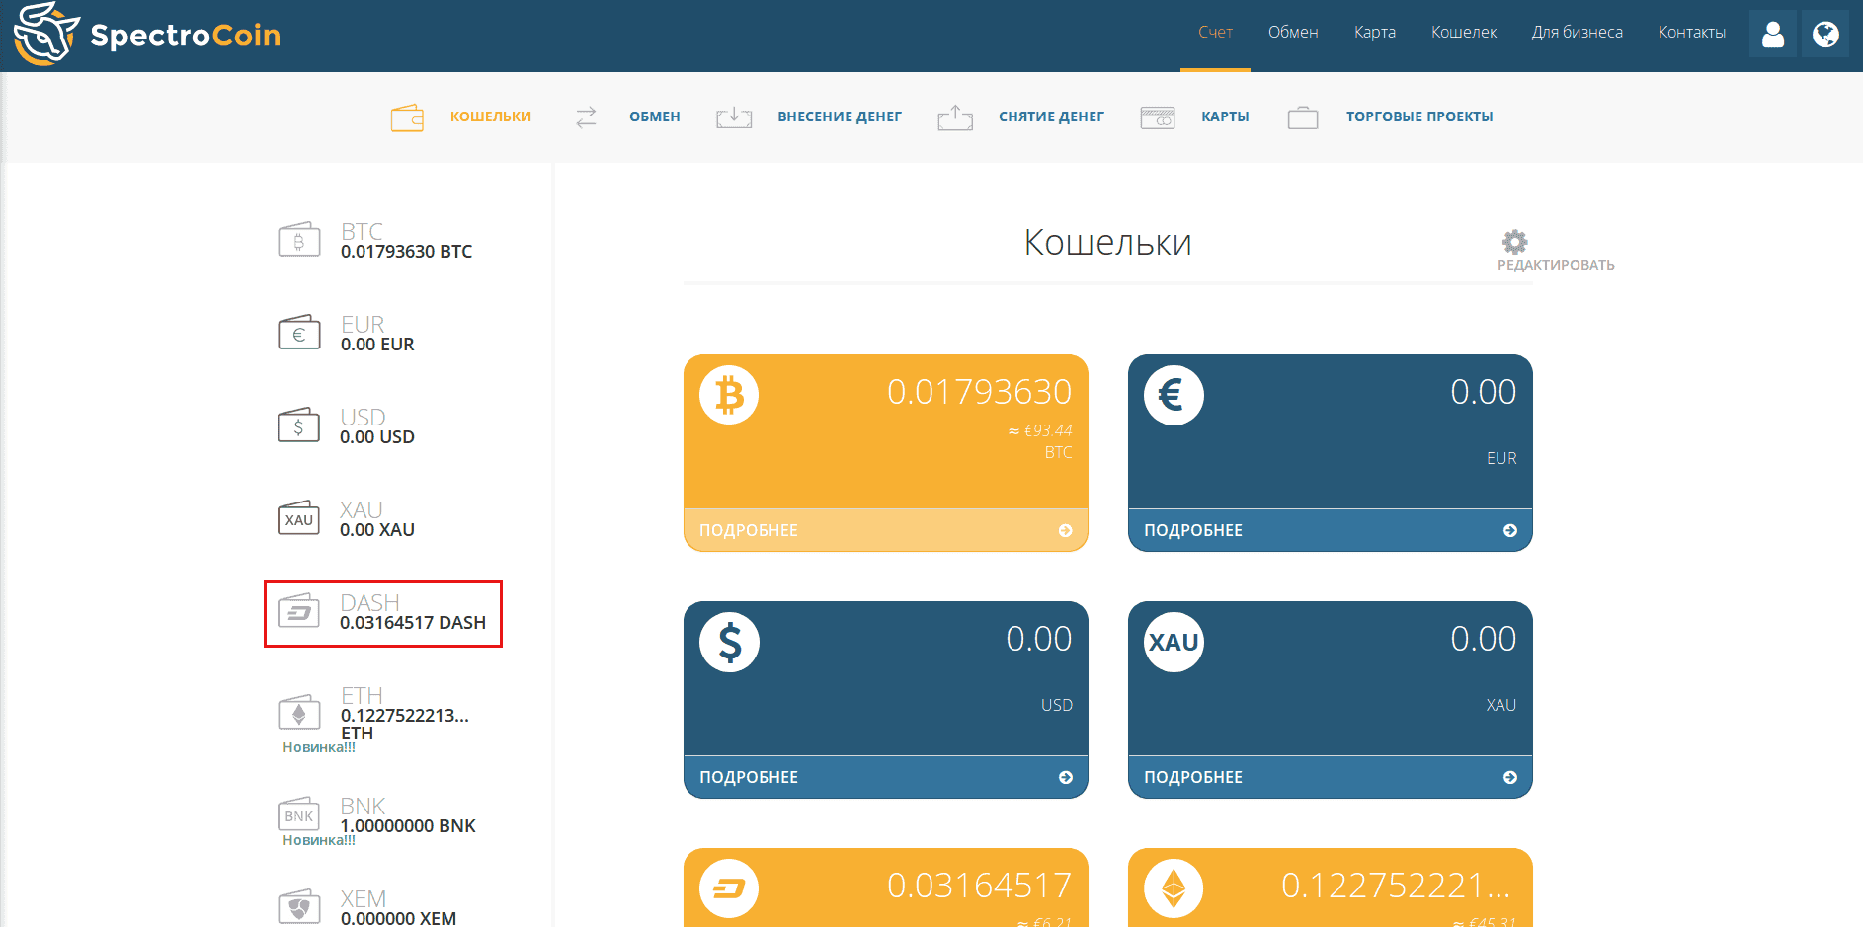This screenshot has height=927, width=1863.
Task: Click ПОДРОБНЕЕ on the USD card
Action: pos(749,777)
